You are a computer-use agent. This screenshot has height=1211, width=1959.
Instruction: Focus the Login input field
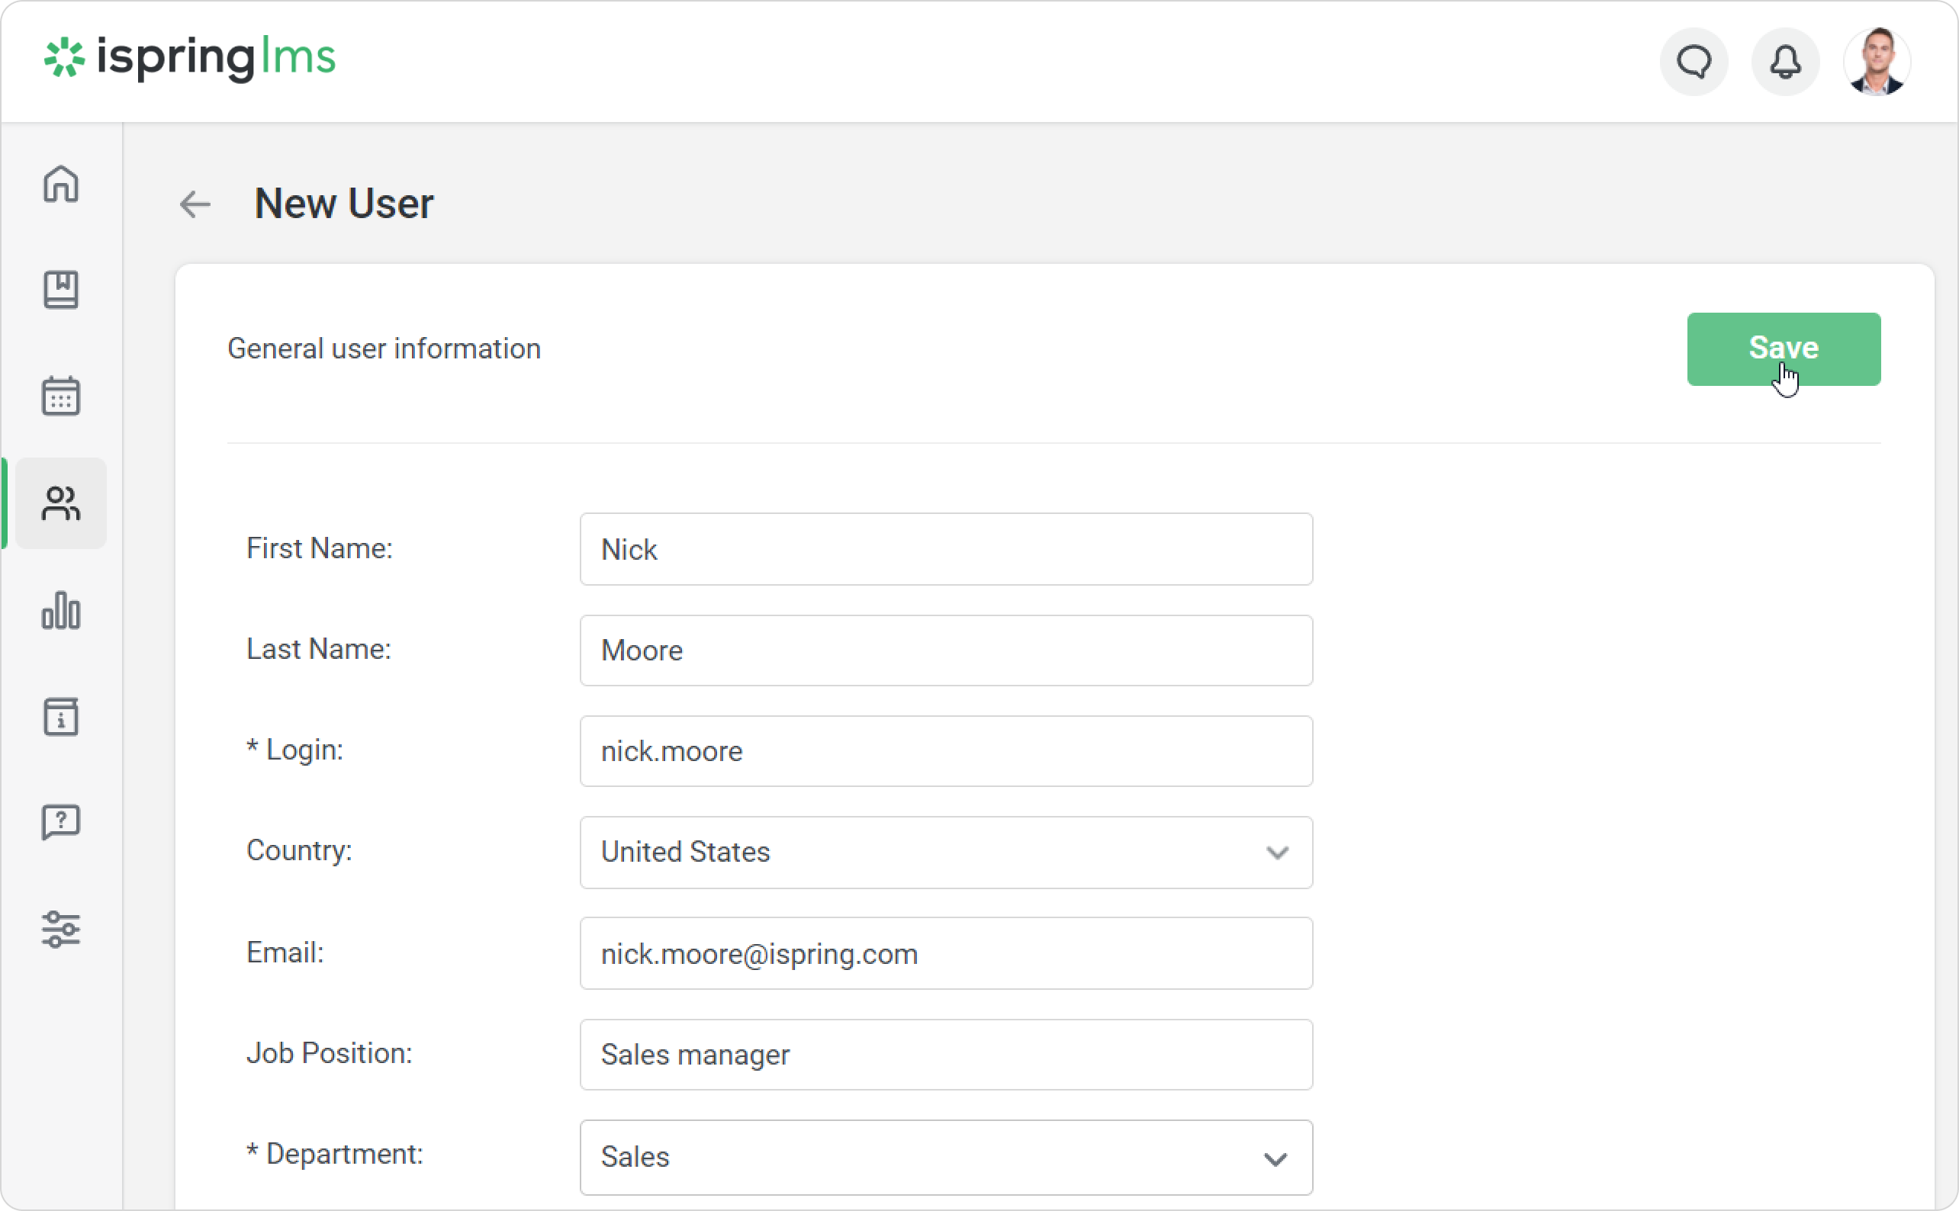pos(945,751)
